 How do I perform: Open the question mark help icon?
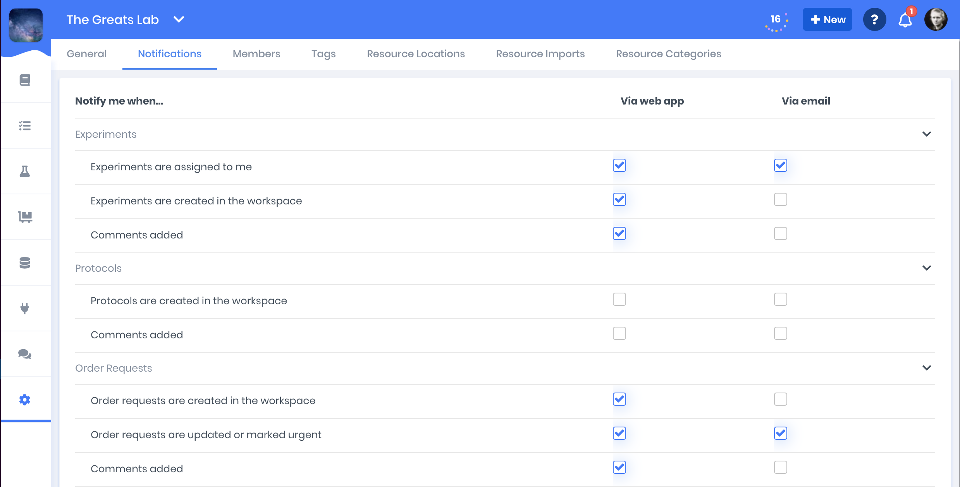[874, 19]
